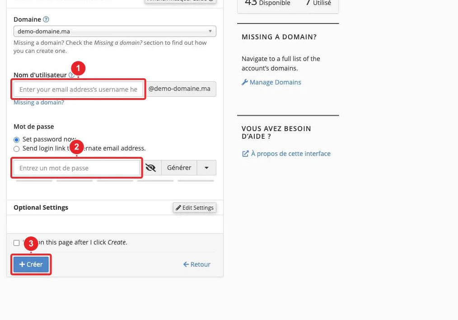Click the Disponible count text
This screenshot has height=320, width=458.
pos(267,3)
